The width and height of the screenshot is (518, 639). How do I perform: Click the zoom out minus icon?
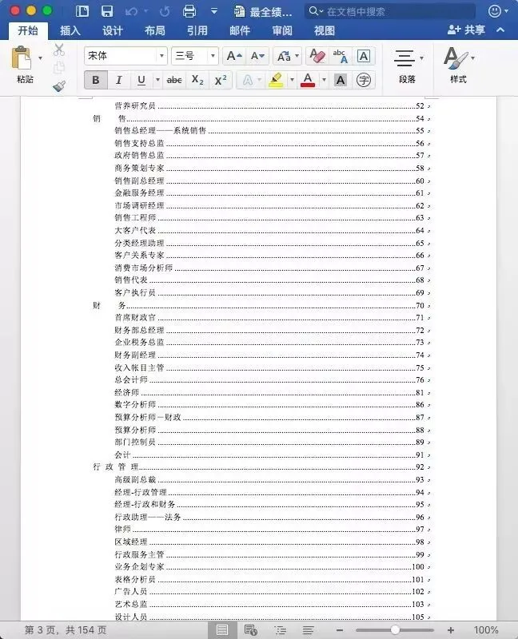coord(340,630)
